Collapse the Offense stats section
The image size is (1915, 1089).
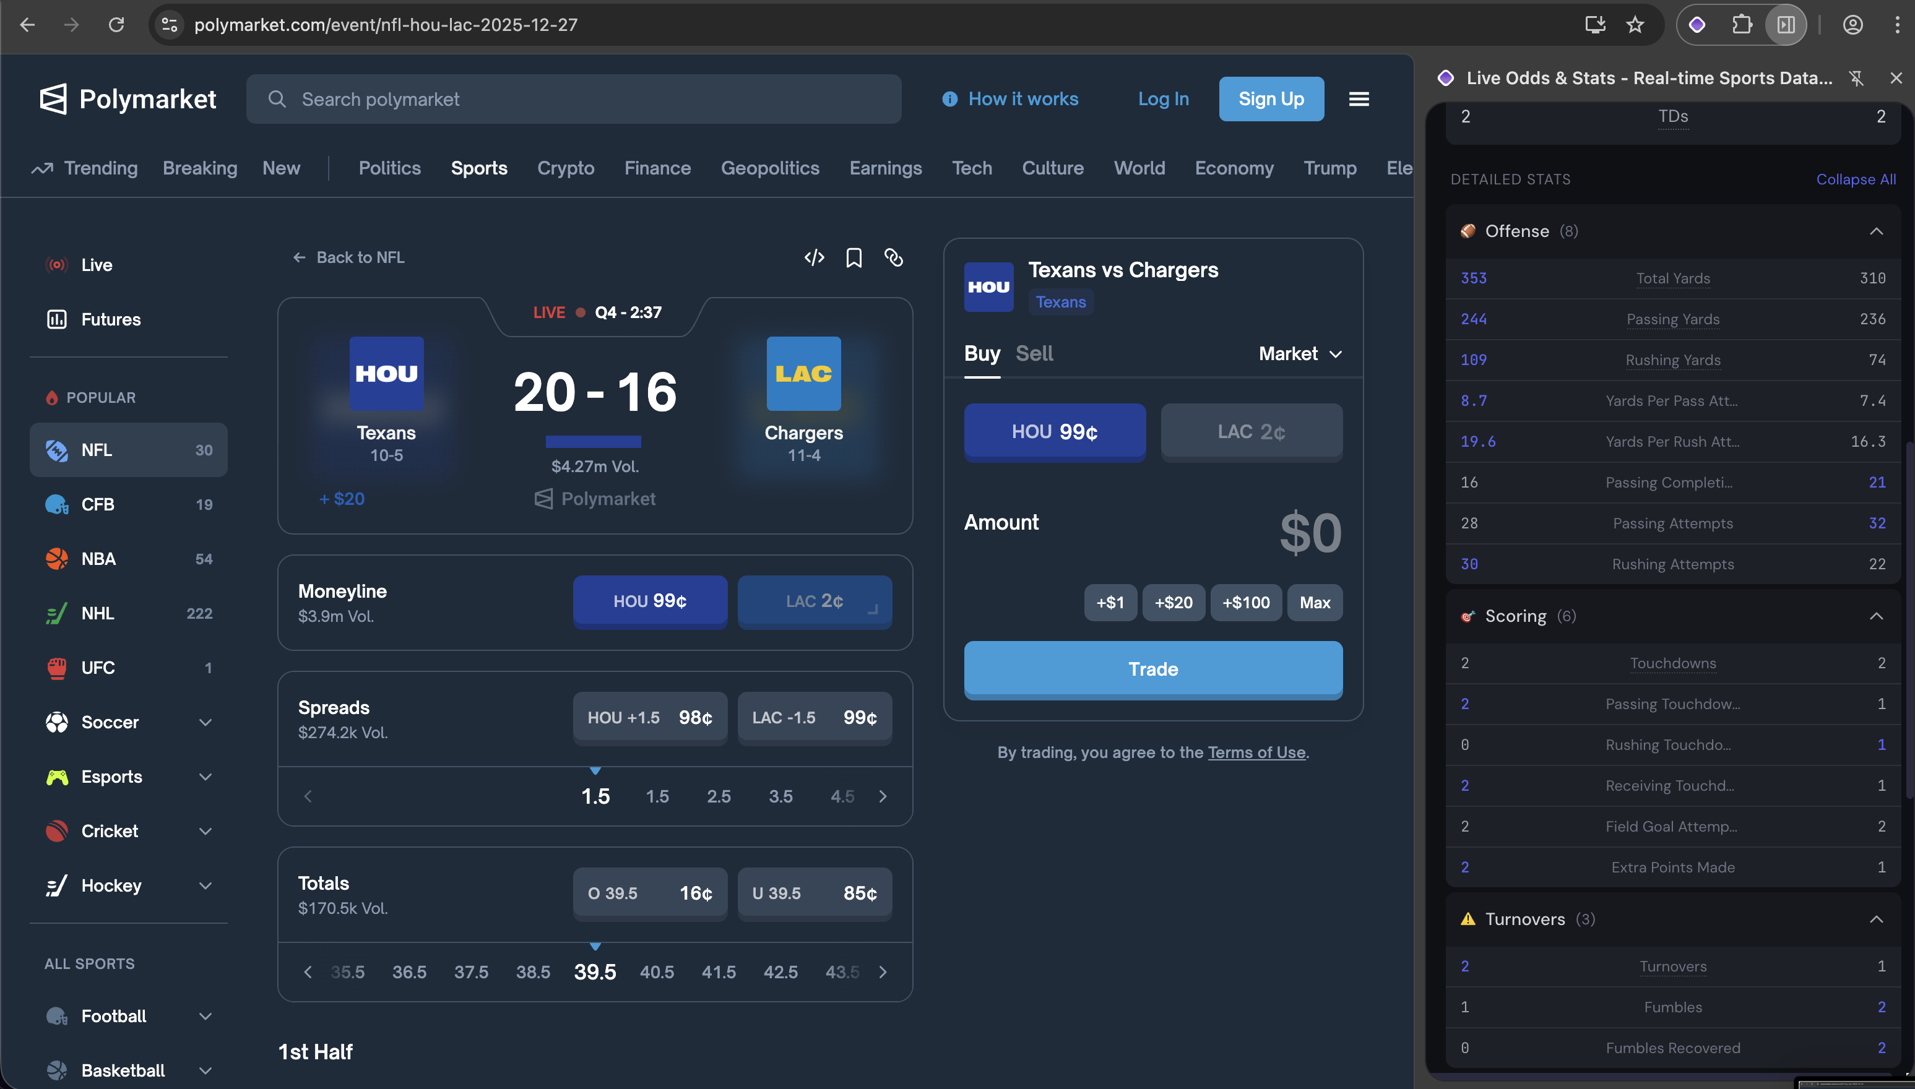click(1877, 230)
